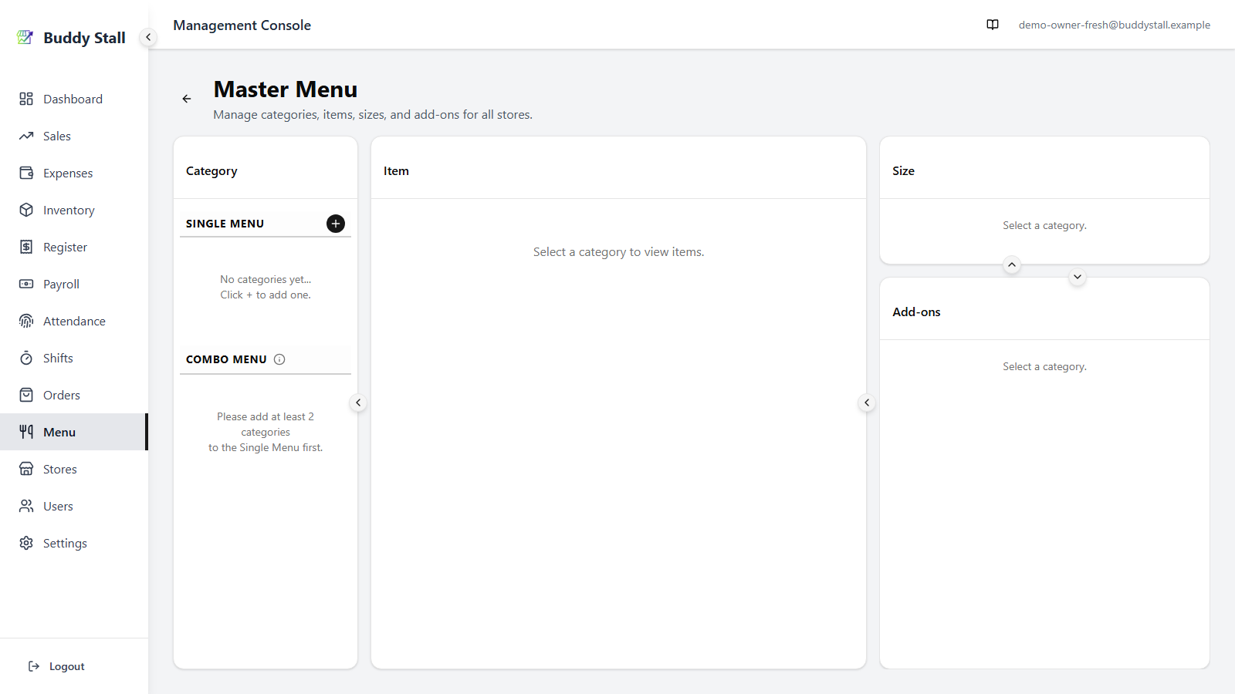1235x694 pixels.
Task: Click the Attendance fingerprint icon
Action: tap(26, 321)
